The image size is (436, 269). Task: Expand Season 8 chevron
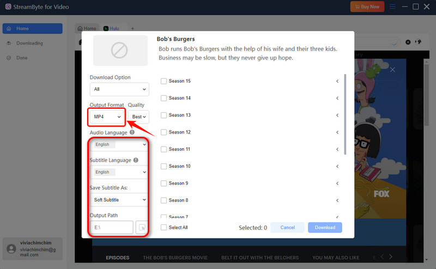(x=337, y=200)
